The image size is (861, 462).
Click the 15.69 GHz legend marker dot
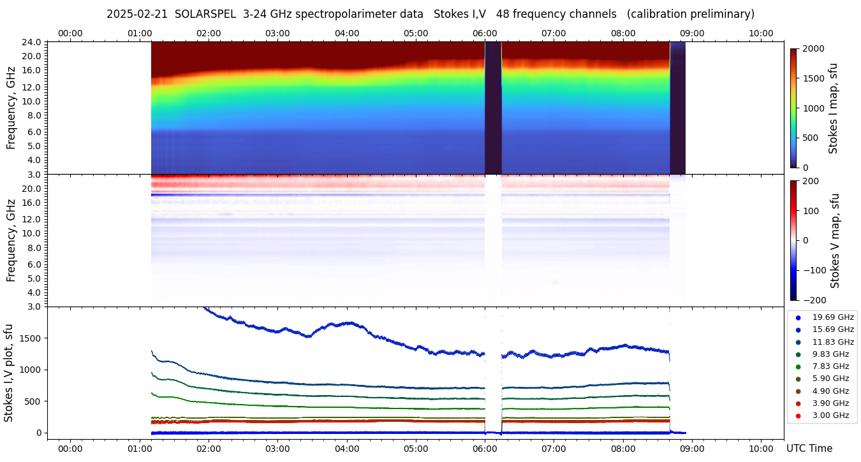[x=798, y=329]
